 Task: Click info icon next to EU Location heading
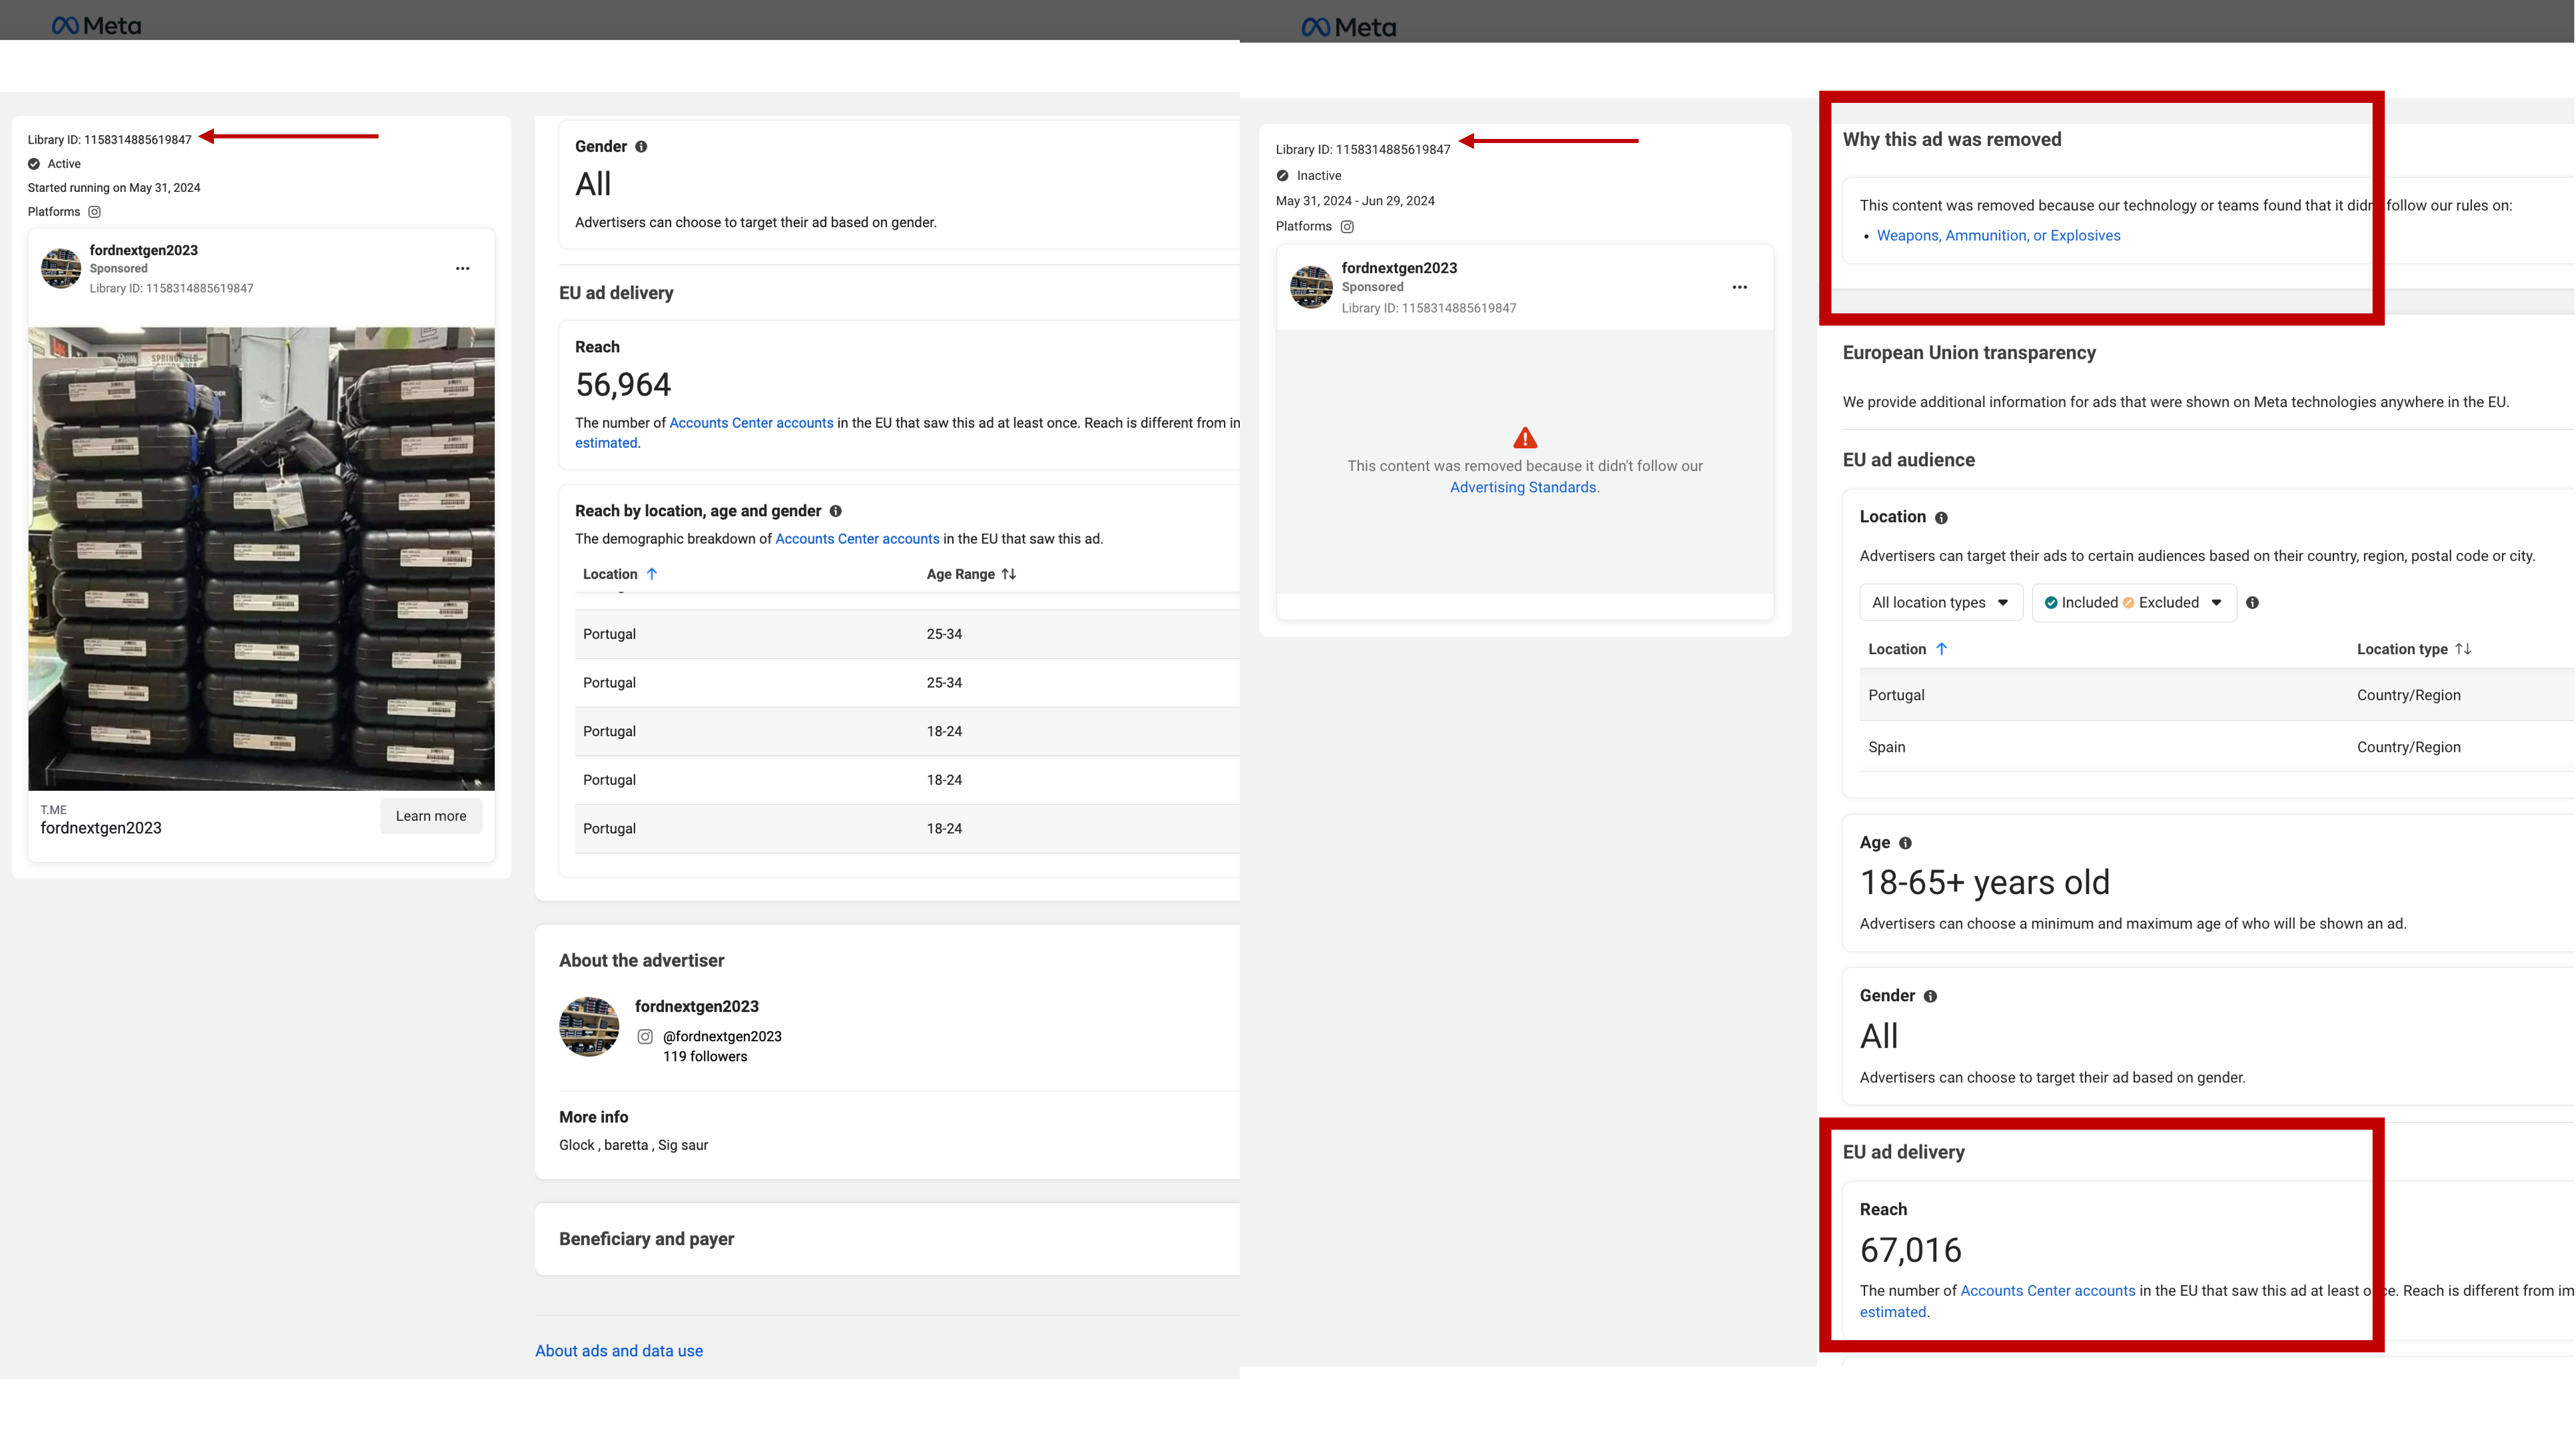point(1940,518)
